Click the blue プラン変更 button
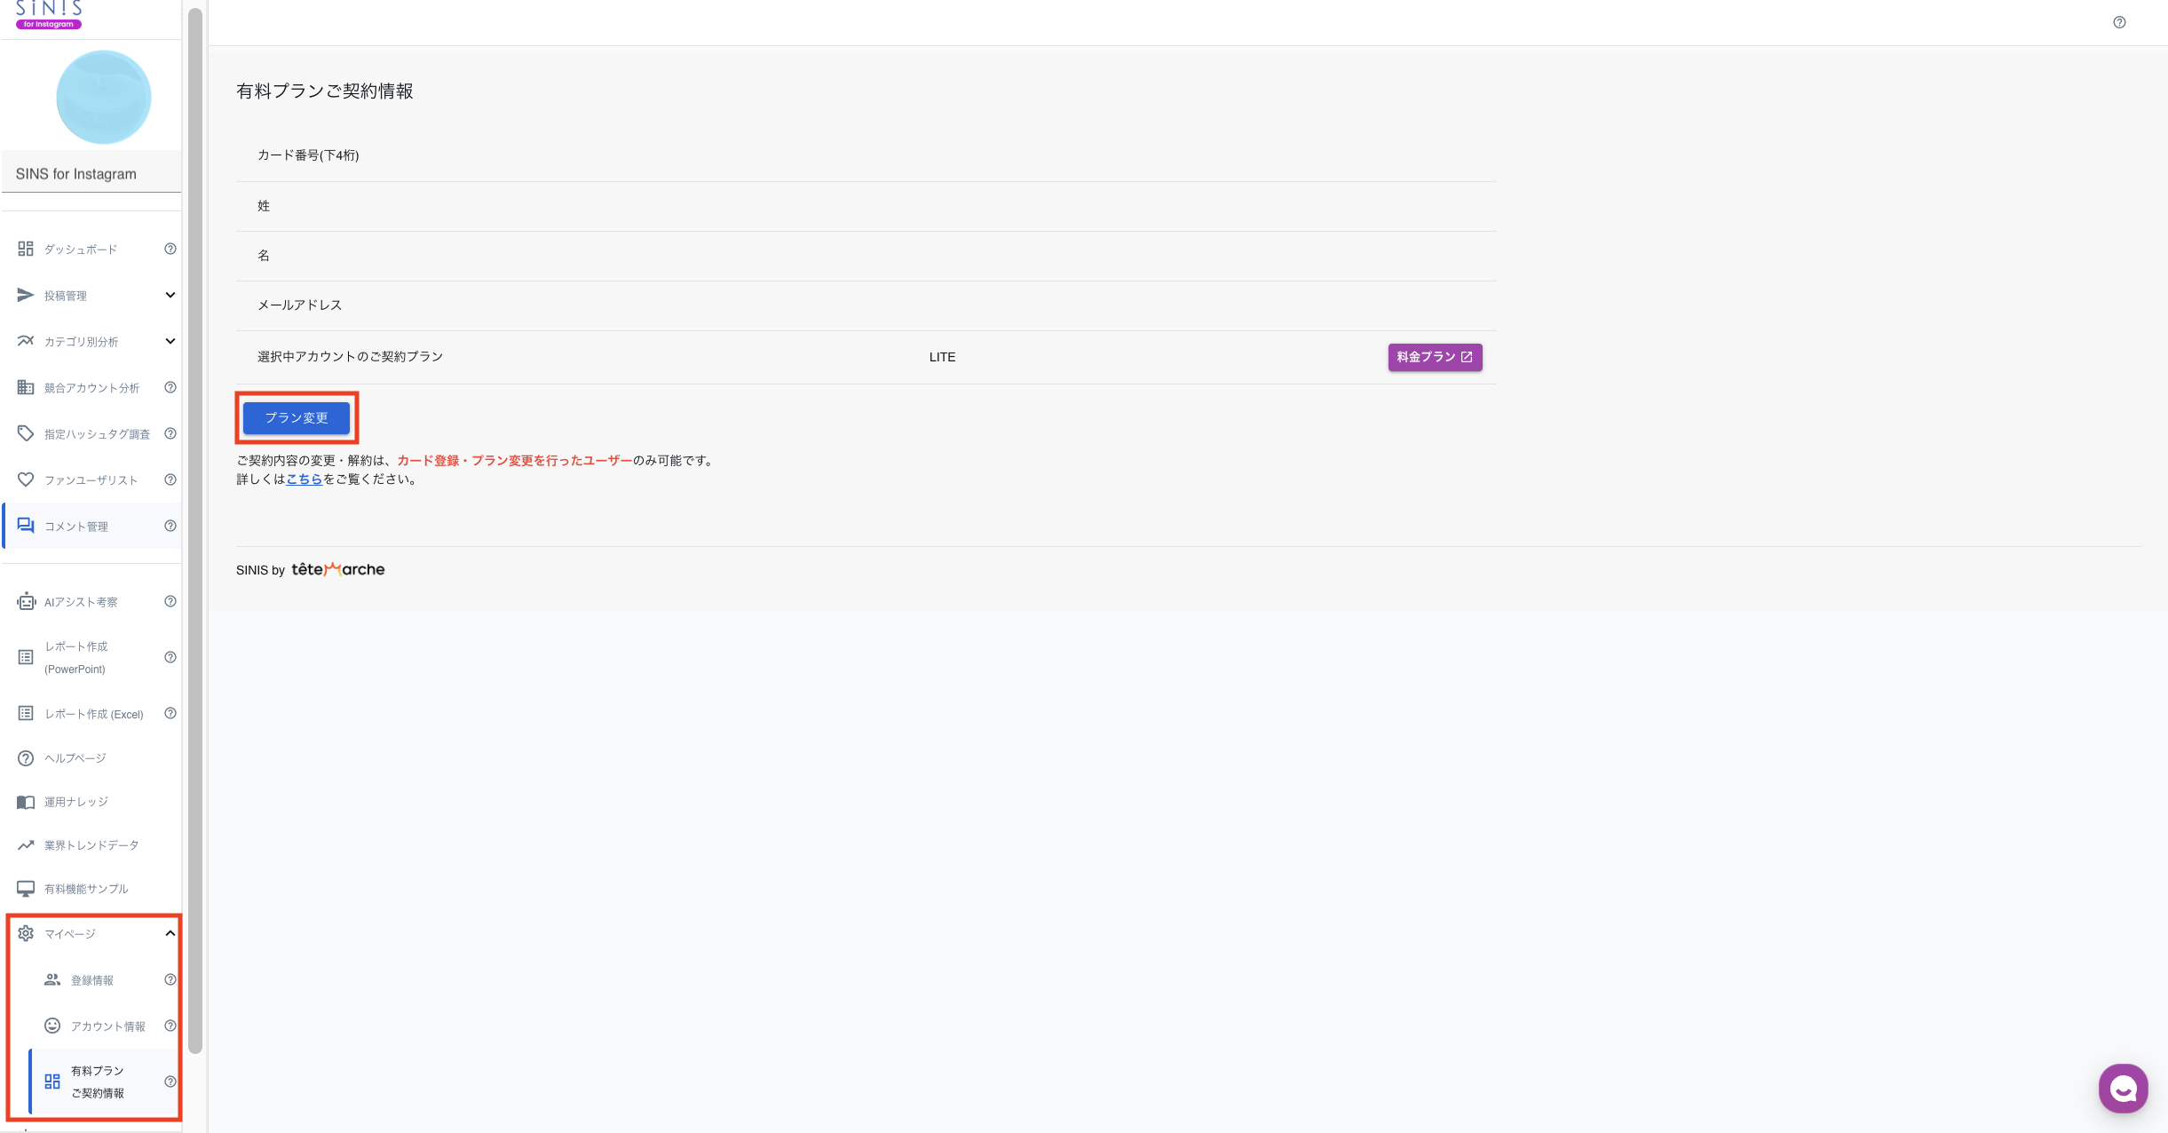Screen dimensions: 2168x1133 pos(297,417)
